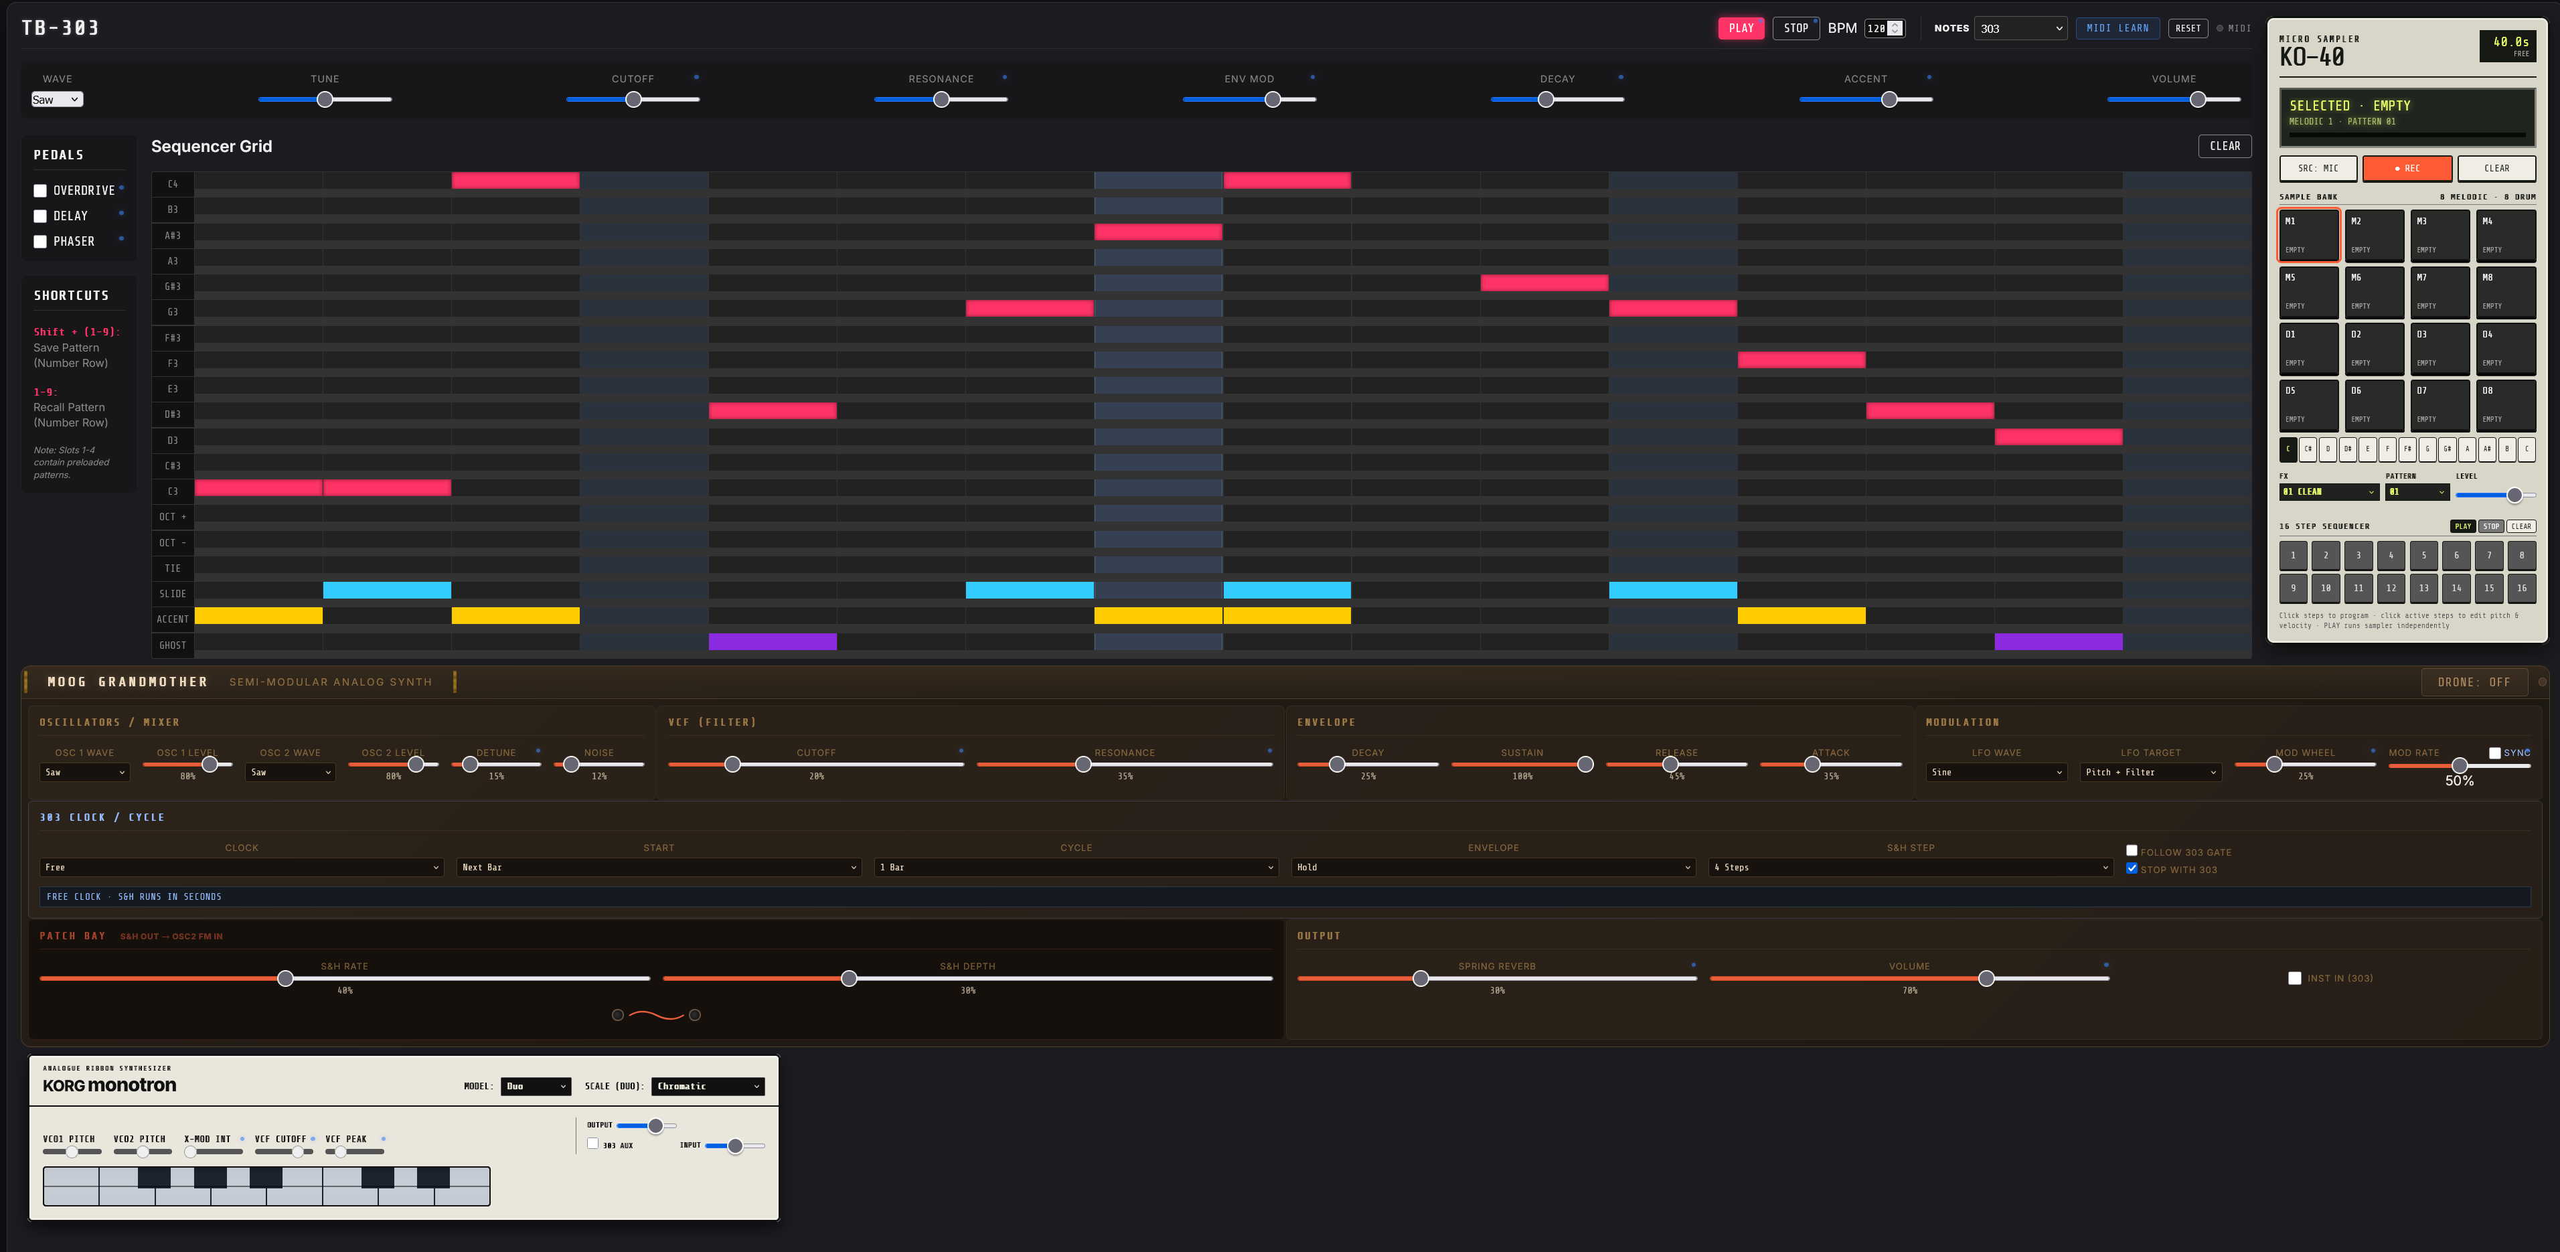2560x1252 pixels.
Task: Click the TB-303 TUNE slider
Action: click(325, 99)
